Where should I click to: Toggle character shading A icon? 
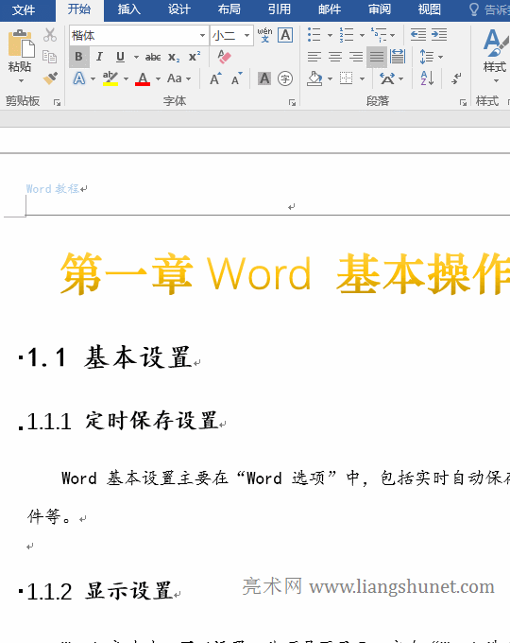pos(264,78)
